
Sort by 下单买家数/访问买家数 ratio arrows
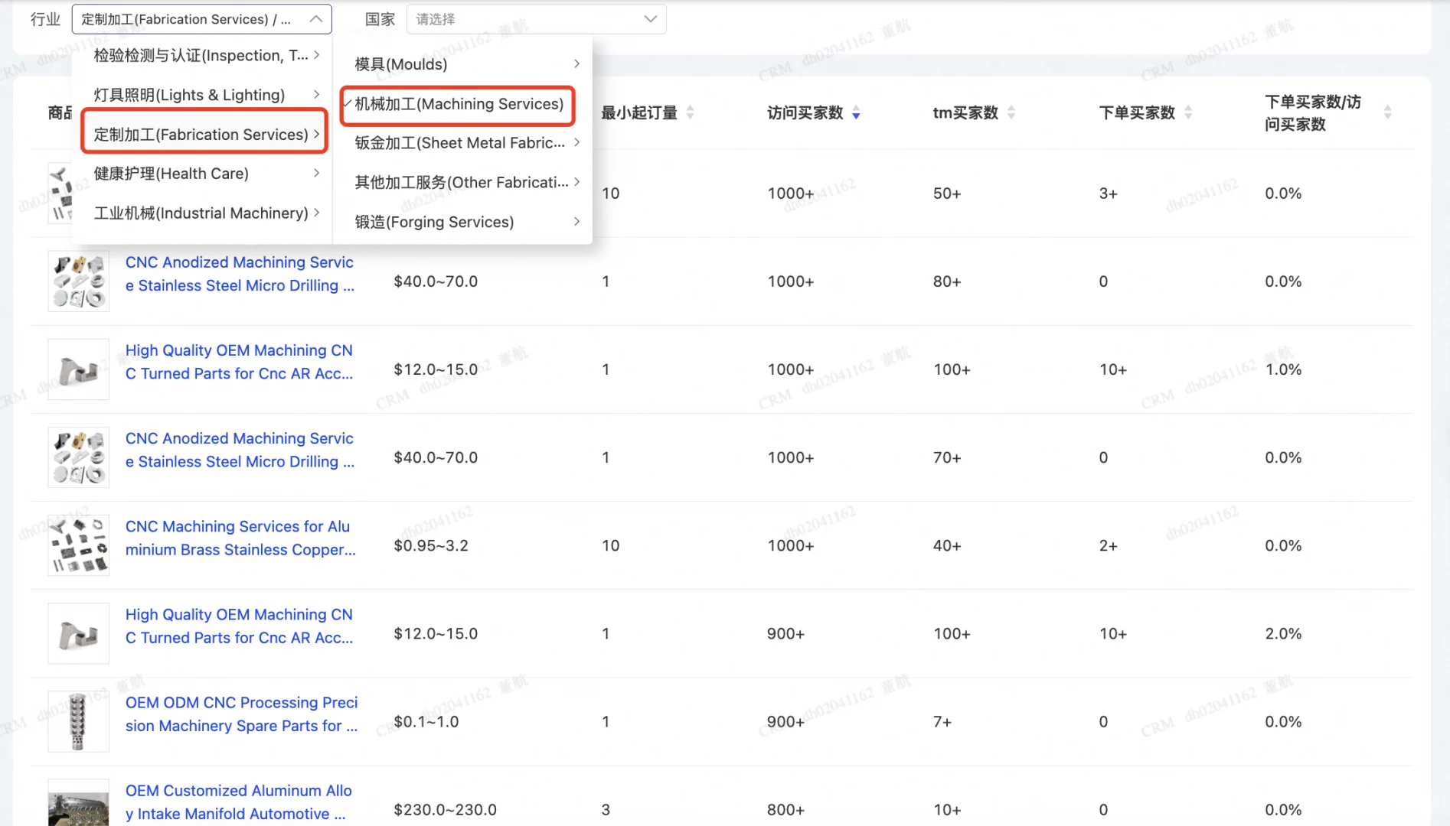pyautogui.click(x=1387, y=112)
